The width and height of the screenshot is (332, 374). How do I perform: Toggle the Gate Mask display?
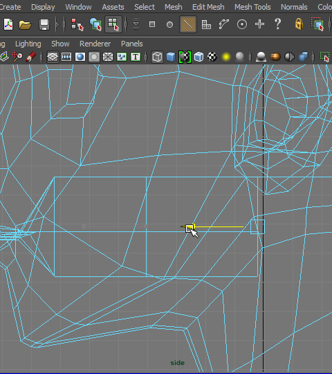pyautogui.click(x=94, y=57)
